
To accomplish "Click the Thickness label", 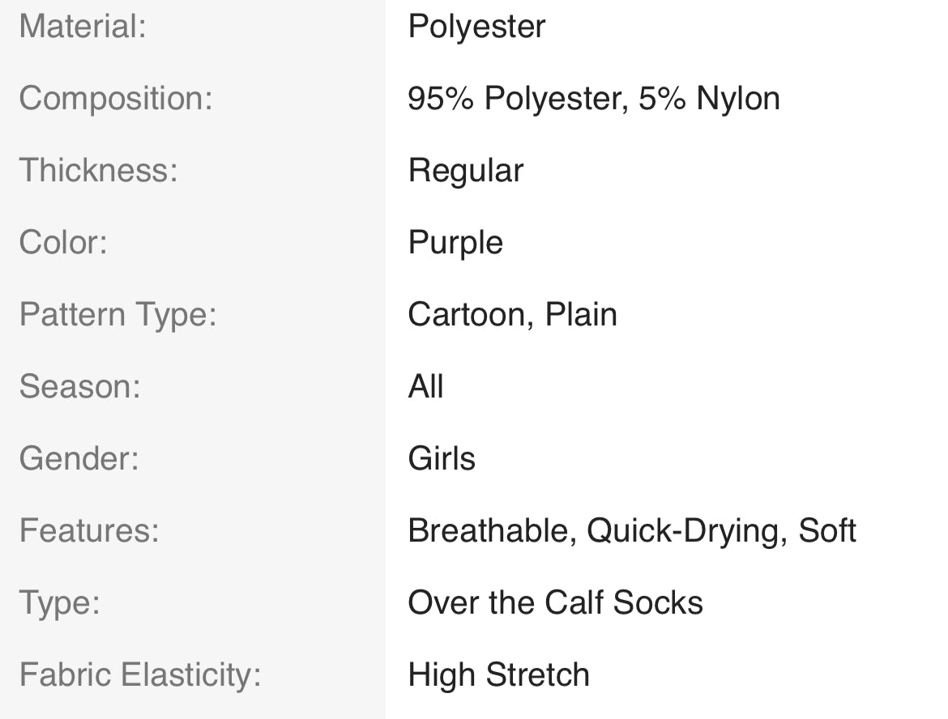I will (x=98, y=171).
